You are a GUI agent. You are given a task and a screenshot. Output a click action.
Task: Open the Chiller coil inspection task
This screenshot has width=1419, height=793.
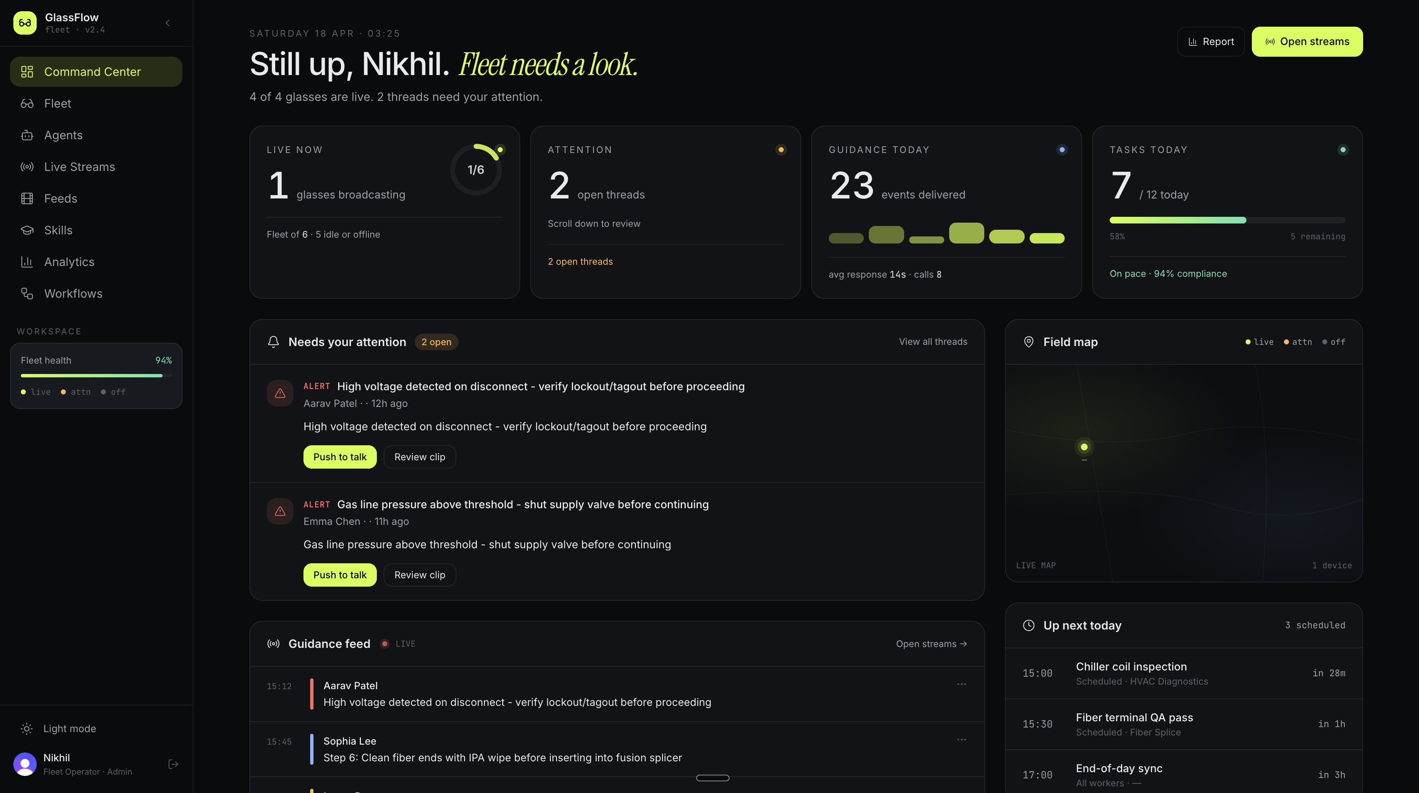pos(1184,673)
